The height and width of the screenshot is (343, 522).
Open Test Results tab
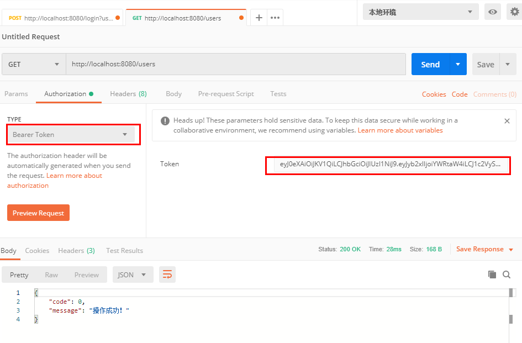(x=124, y=251)
